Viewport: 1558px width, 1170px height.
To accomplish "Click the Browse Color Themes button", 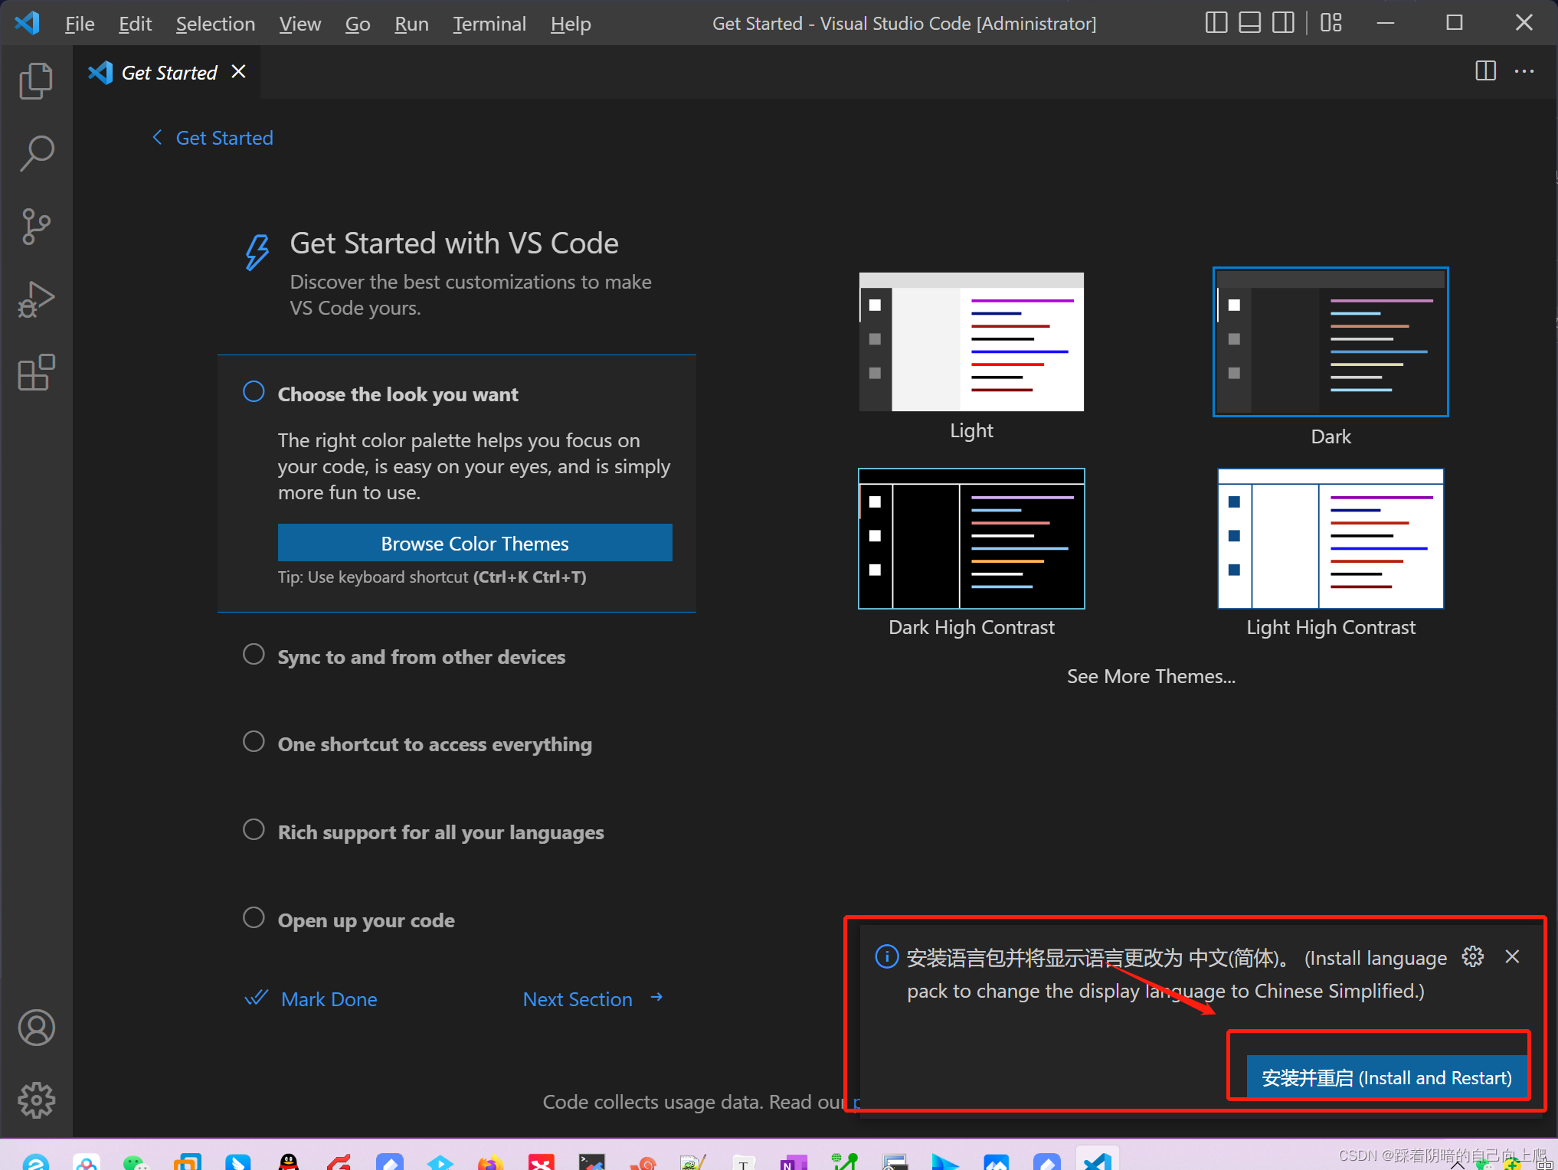I will pos(475,543).
